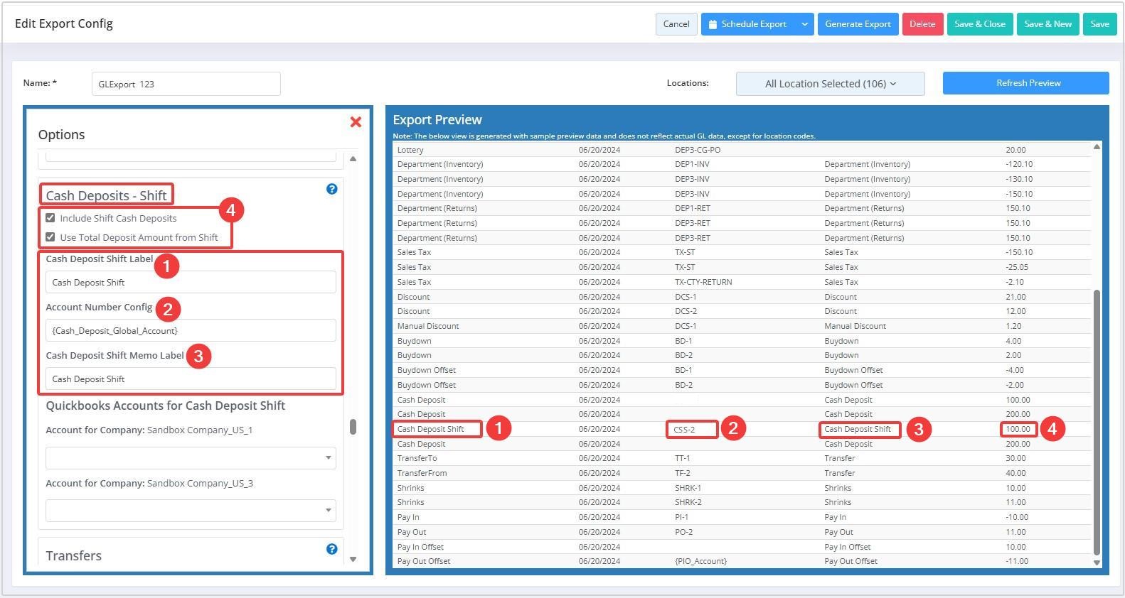This screenshot has width=1125, height=598.
Task: Close the Options panel with red X
Action: pos(356,122)
